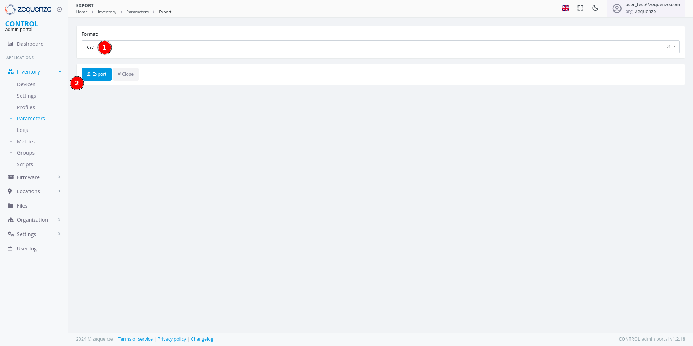This screenshot has width=693, height=346.
Task: Click the User log calendar icon
Action: tap(10, 248)
